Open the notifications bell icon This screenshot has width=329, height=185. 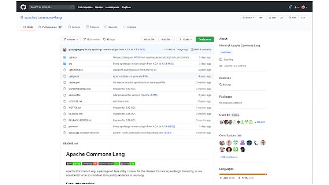tap(290, 7)
